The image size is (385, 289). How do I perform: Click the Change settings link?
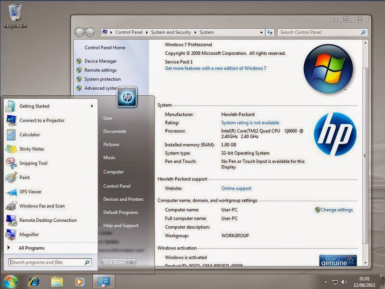[336, 210]
